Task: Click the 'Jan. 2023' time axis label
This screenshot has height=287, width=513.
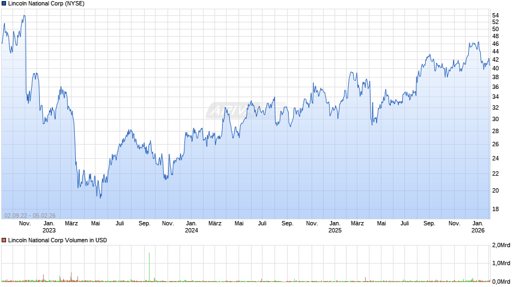Action: pyautogui.click(x=49, y=227)
